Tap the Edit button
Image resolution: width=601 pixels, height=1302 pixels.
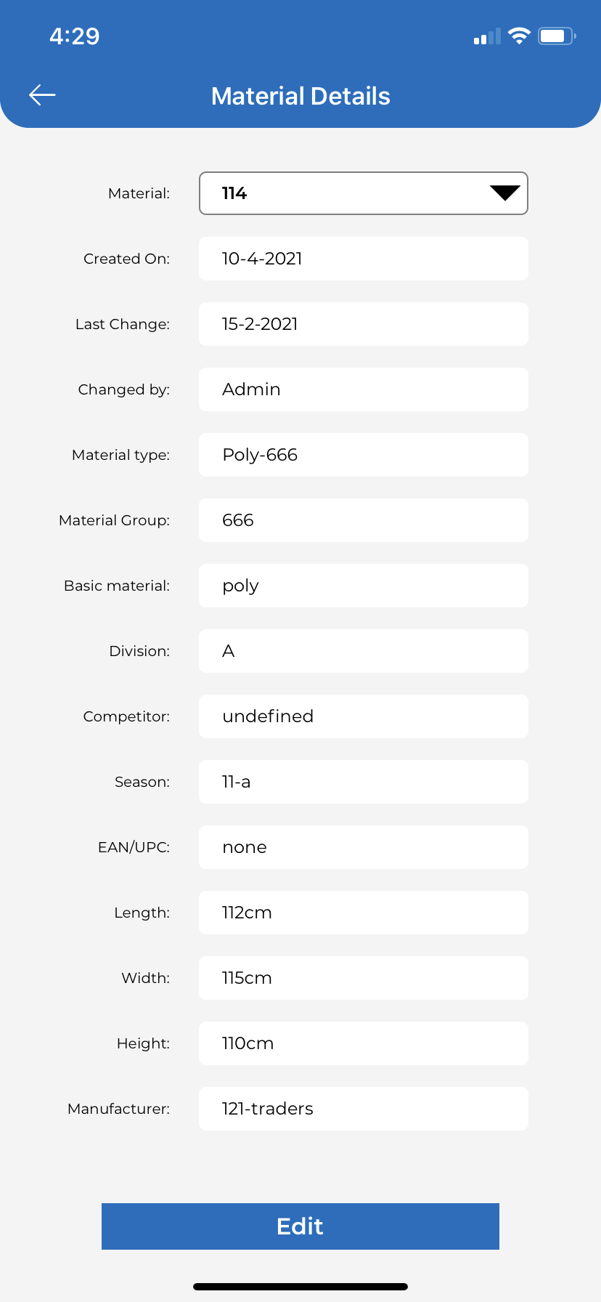coord(300,1226)
